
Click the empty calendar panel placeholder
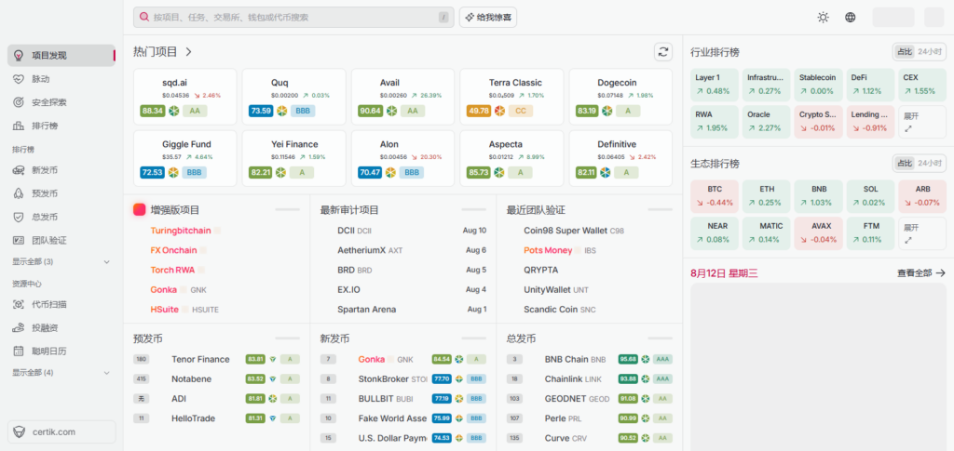coord(818,366)
